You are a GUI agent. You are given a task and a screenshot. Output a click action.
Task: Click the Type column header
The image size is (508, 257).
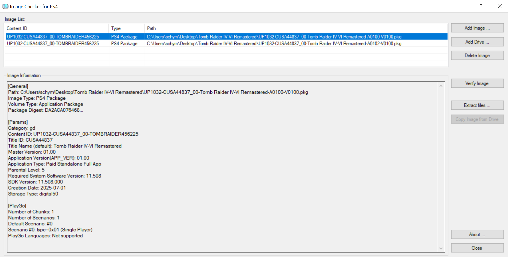pos(116,28)
